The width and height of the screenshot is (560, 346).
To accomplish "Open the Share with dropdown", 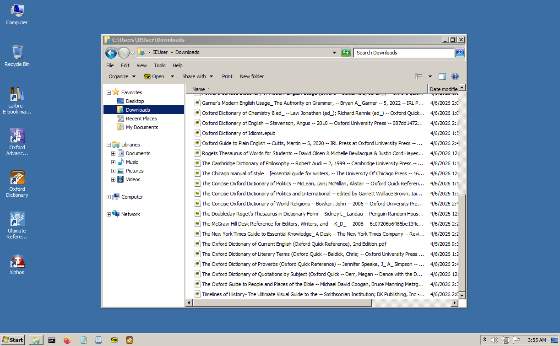I will (x=197, y=76).
